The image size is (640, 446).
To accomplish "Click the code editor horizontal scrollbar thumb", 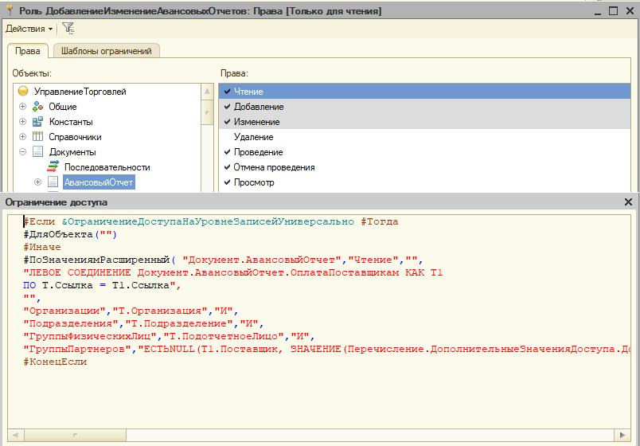I will (x=74, y=435).
